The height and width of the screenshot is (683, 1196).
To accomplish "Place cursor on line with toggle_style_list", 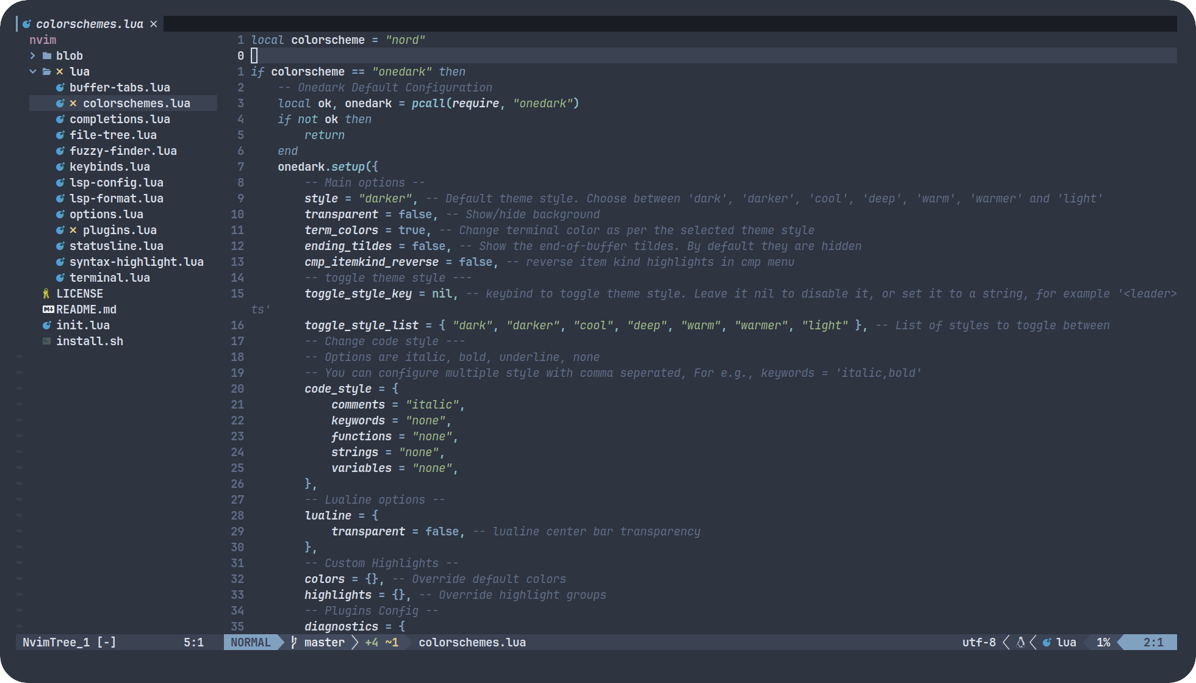I will pyautogui.click(x=361, y=325).
